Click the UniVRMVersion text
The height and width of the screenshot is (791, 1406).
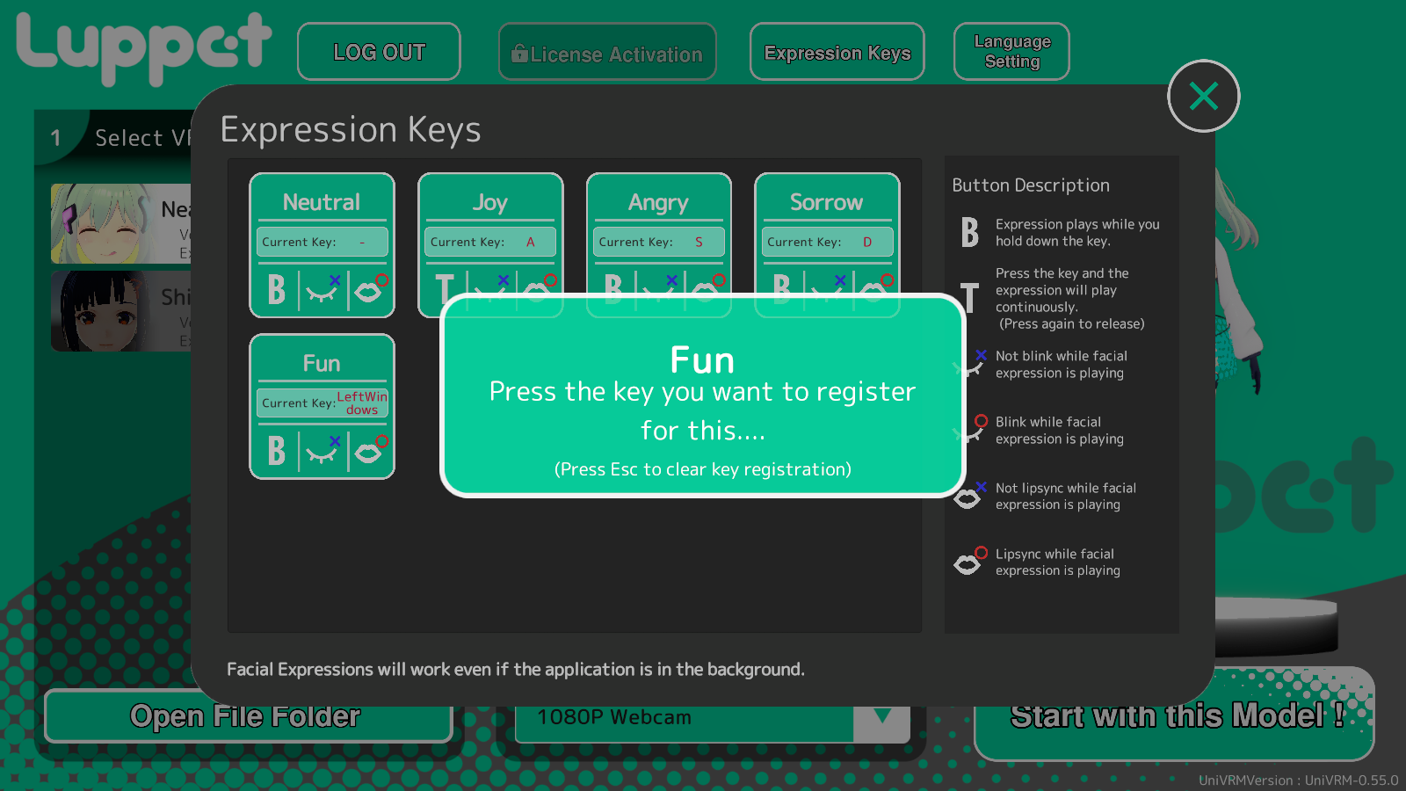click(1299, 780)
